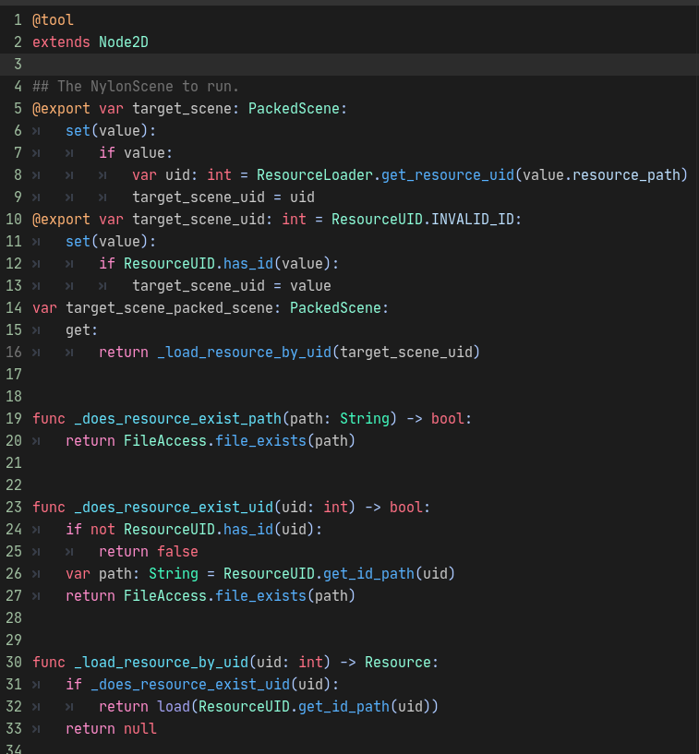Click 'target_scene_uid = uid' assignment on line 9
This screenshot has width=699, height=754.
(x=223, y=197)
